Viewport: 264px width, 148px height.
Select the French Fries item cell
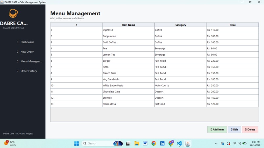(x=128, y=73)
